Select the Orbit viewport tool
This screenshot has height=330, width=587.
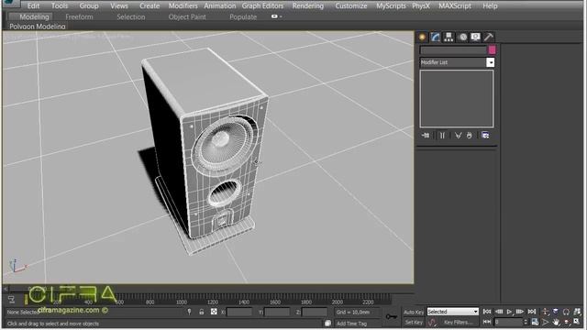pyautogui.click(x=567, y=322)
